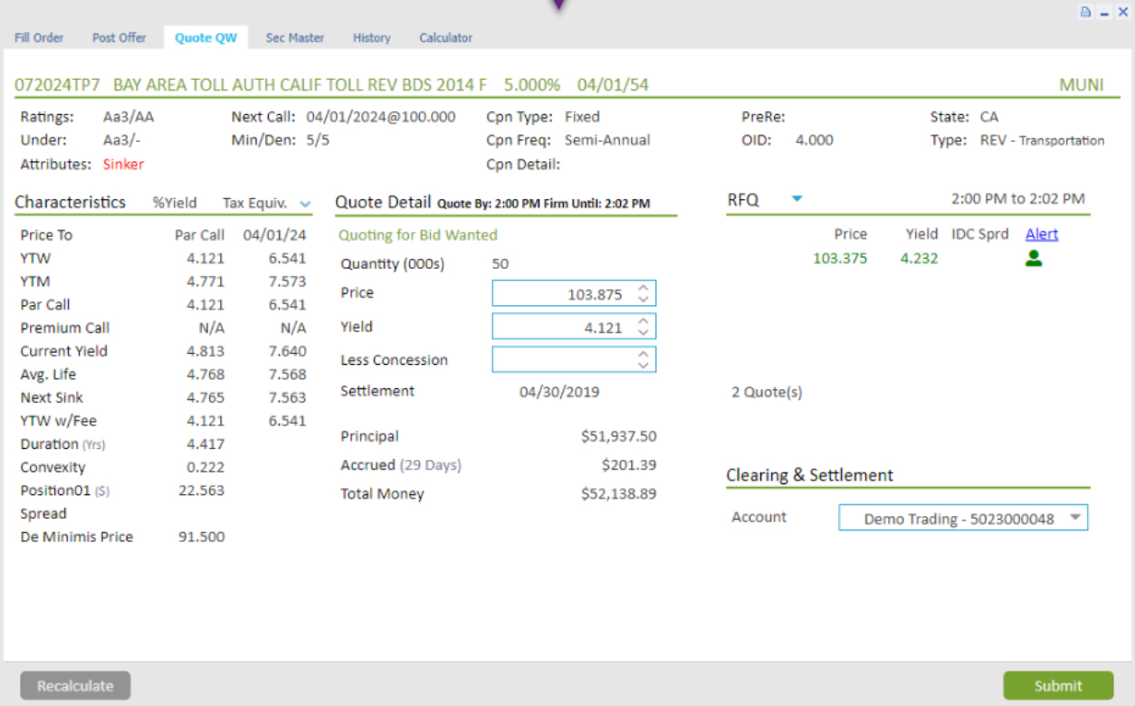1135x706 pixels.
Task: Click the %Yield column header
Action: [175, 203]
